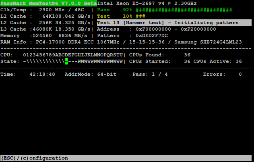
Task: Click the green Pass 92% progress bar
Action: point(184,10)
